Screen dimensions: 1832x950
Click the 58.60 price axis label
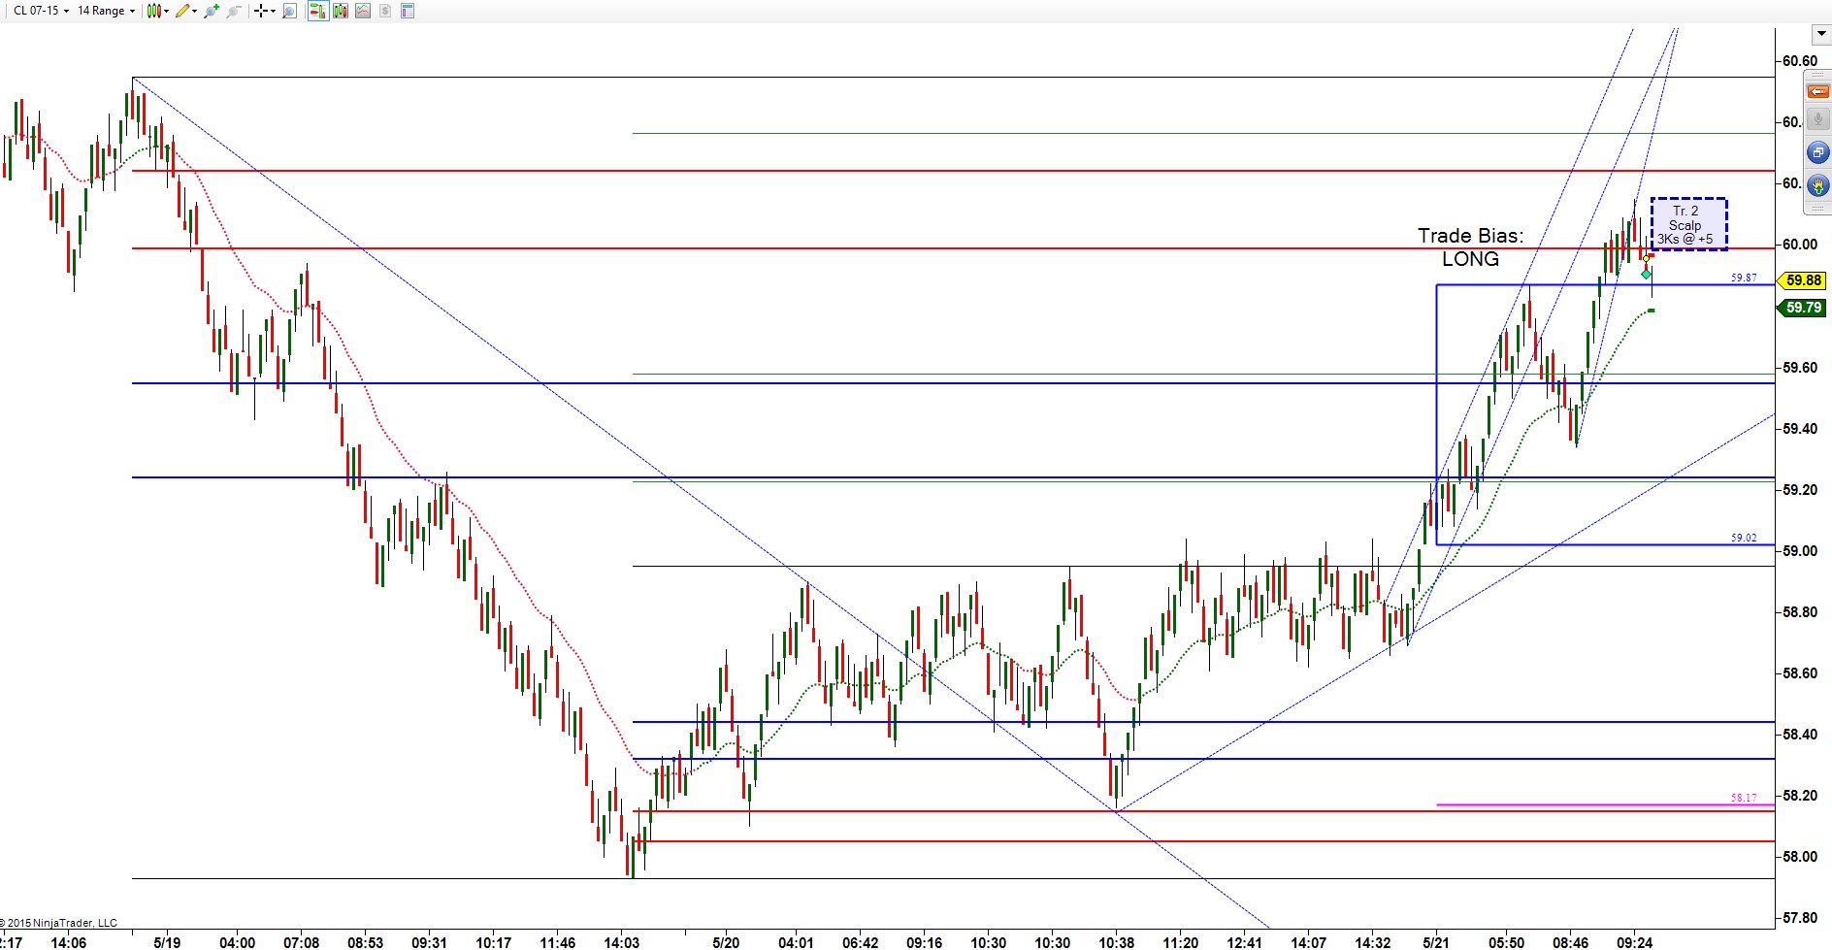click(1800, 673)
